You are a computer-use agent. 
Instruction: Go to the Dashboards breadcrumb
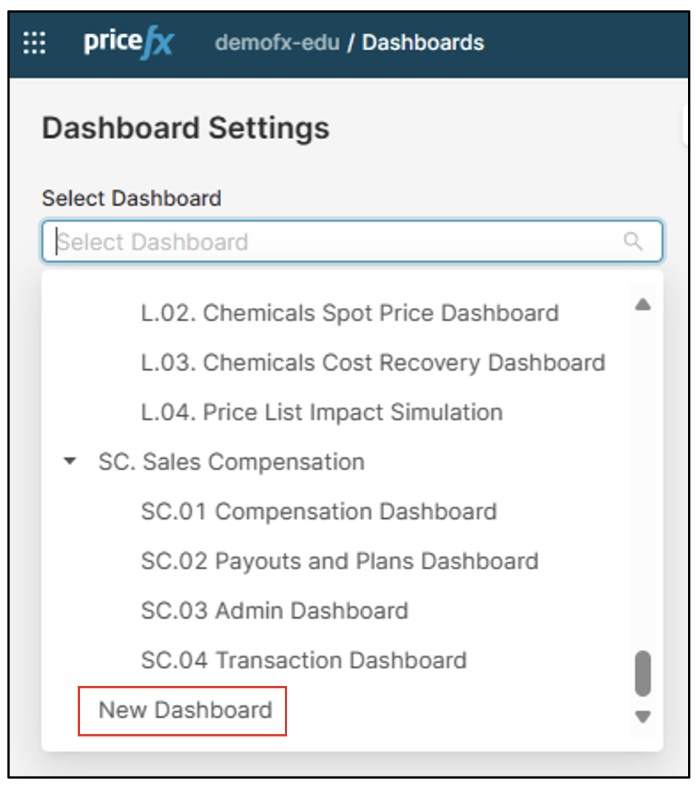pyautogui.click(x=423, y=43)
